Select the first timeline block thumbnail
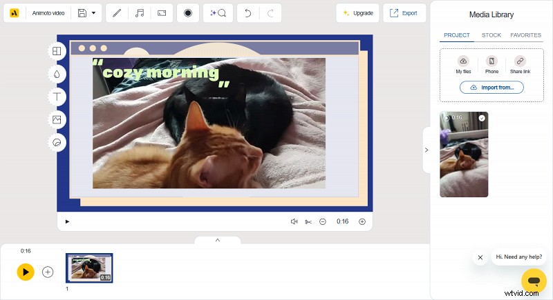Image resolution: width=553 pixels, height=300 pixels. click(x=89, y=268)
